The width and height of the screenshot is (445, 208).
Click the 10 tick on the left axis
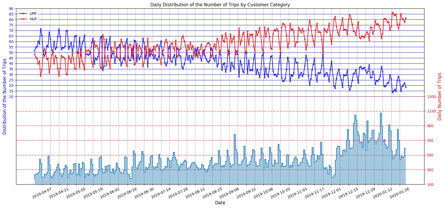pyautogui.click(x=11, y=97)
